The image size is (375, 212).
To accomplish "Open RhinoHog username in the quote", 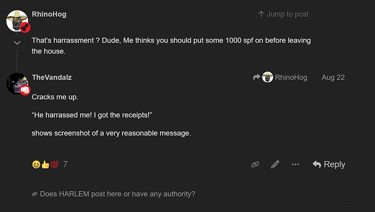I will [x=49, y=14].
